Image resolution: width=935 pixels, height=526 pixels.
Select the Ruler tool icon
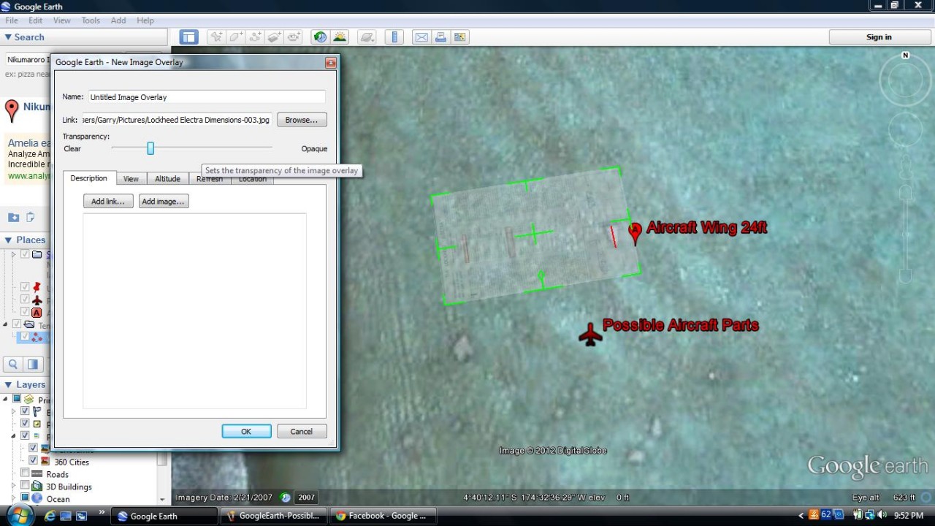394,37
